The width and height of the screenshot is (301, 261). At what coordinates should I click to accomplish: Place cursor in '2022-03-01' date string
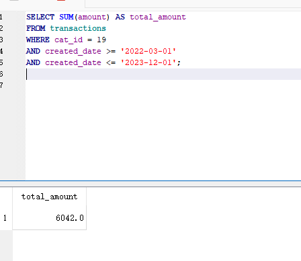coord(148,51)
